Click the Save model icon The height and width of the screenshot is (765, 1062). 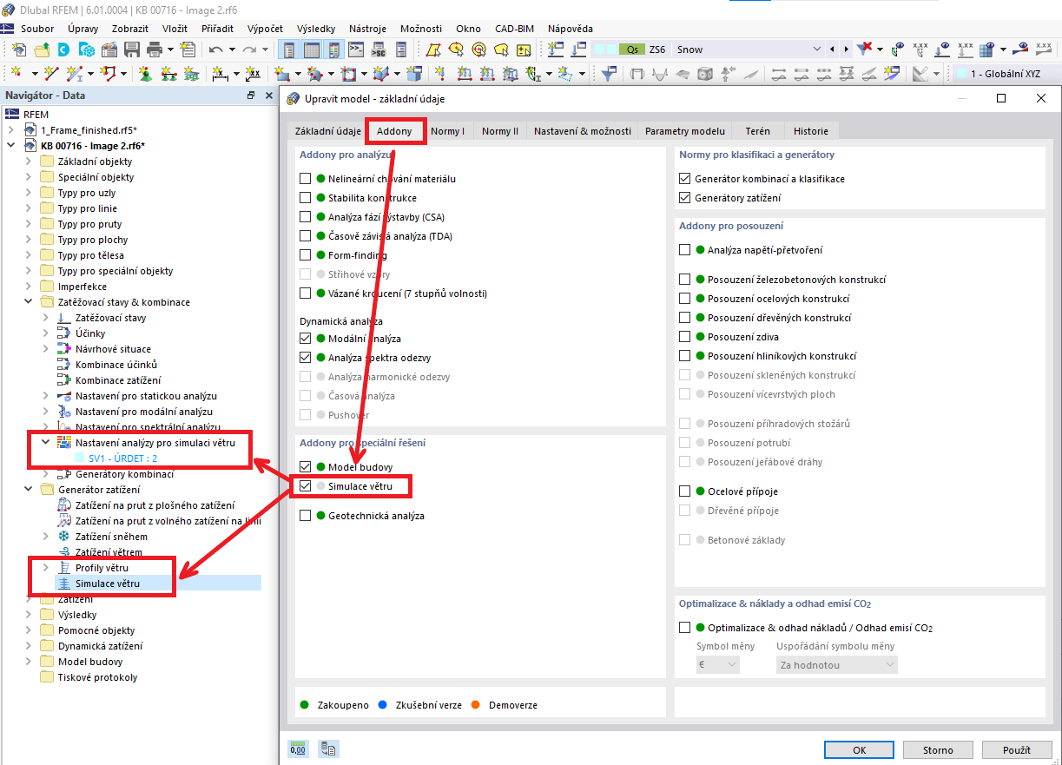(131, 49)
